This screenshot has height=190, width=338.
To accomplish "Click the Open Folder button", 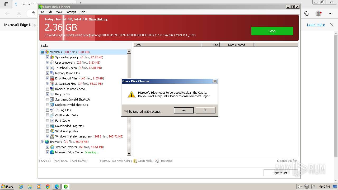I will pos(143,161).
